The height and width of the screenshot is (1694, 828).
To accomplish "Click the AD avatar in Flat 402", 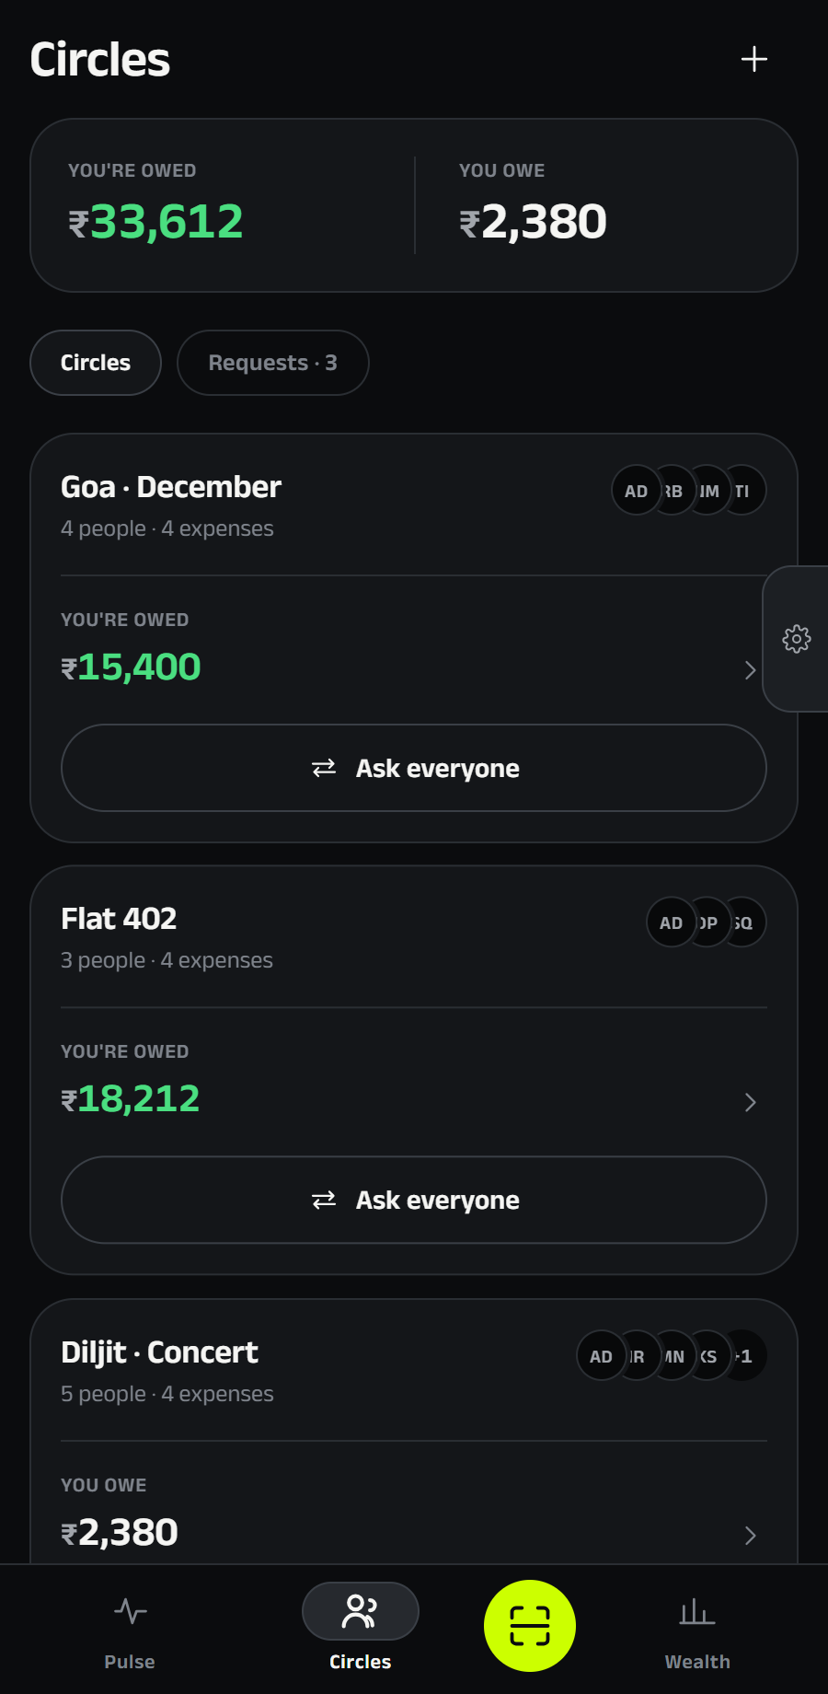I will click(x=672, y=922).
